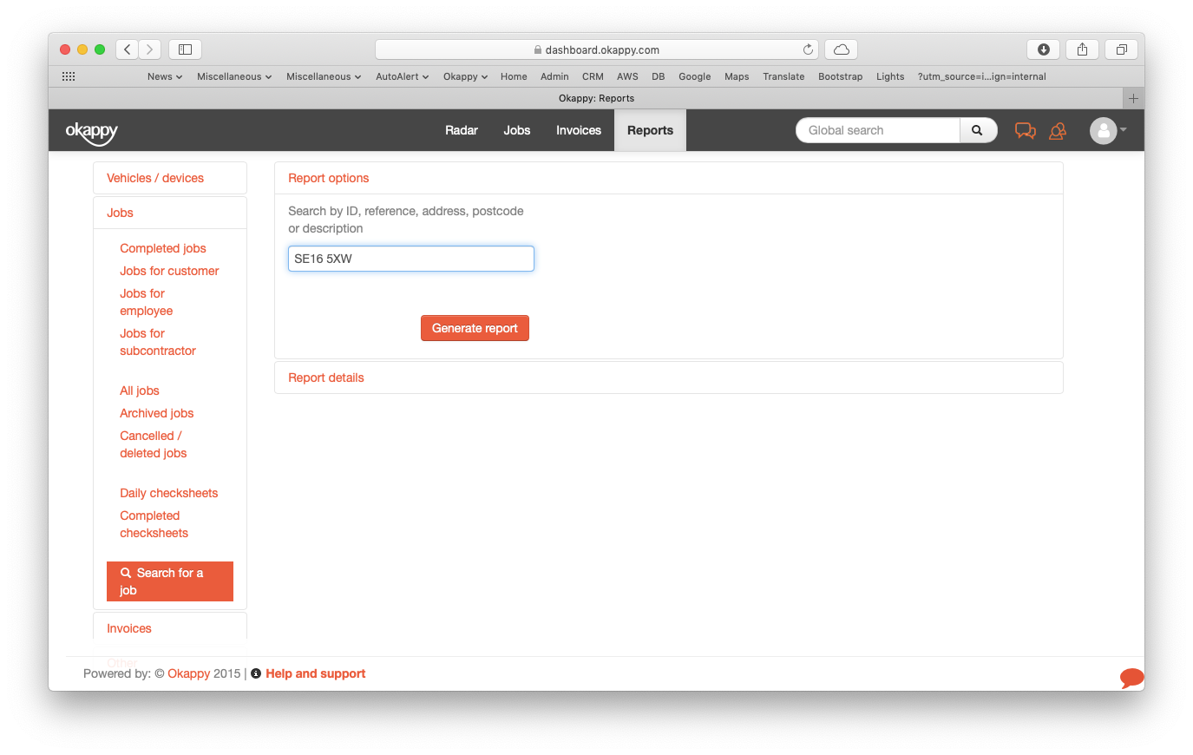The image size is (1193, 755).
Task: Reload the page in the address bar
Action: (808, 49)
